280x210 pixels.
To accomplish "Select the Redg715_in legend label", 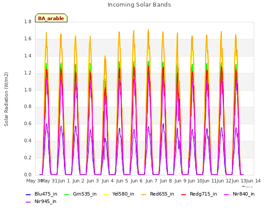I will pyautogui.click(x=203, y=194).
